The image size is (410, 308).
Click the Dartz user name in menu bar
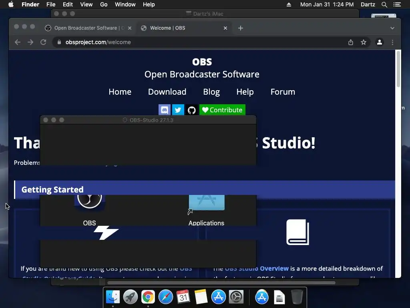point(368,4)
